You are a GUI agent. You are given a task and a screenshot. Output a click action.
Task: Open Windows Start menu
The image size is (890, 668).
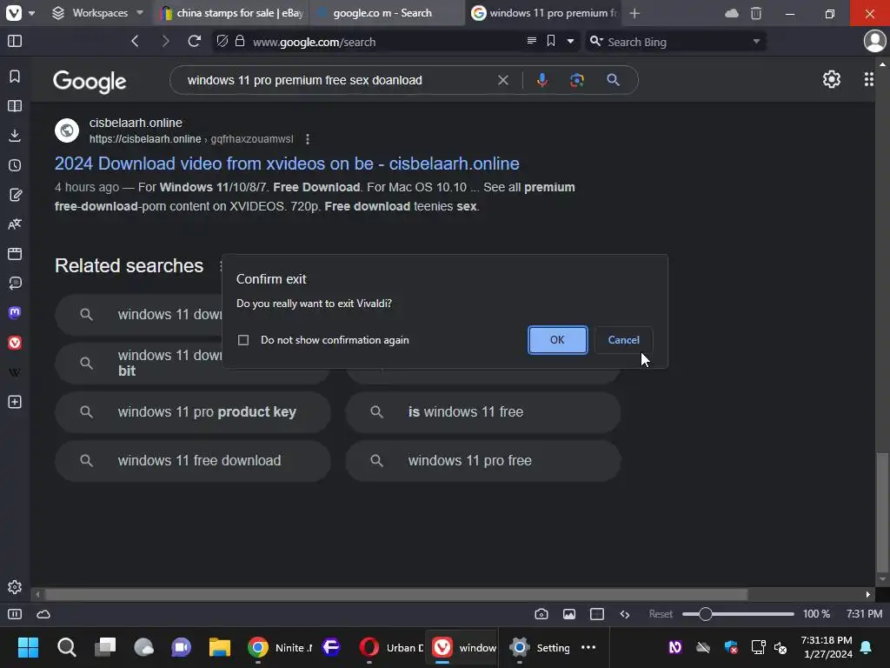[28, 647]
